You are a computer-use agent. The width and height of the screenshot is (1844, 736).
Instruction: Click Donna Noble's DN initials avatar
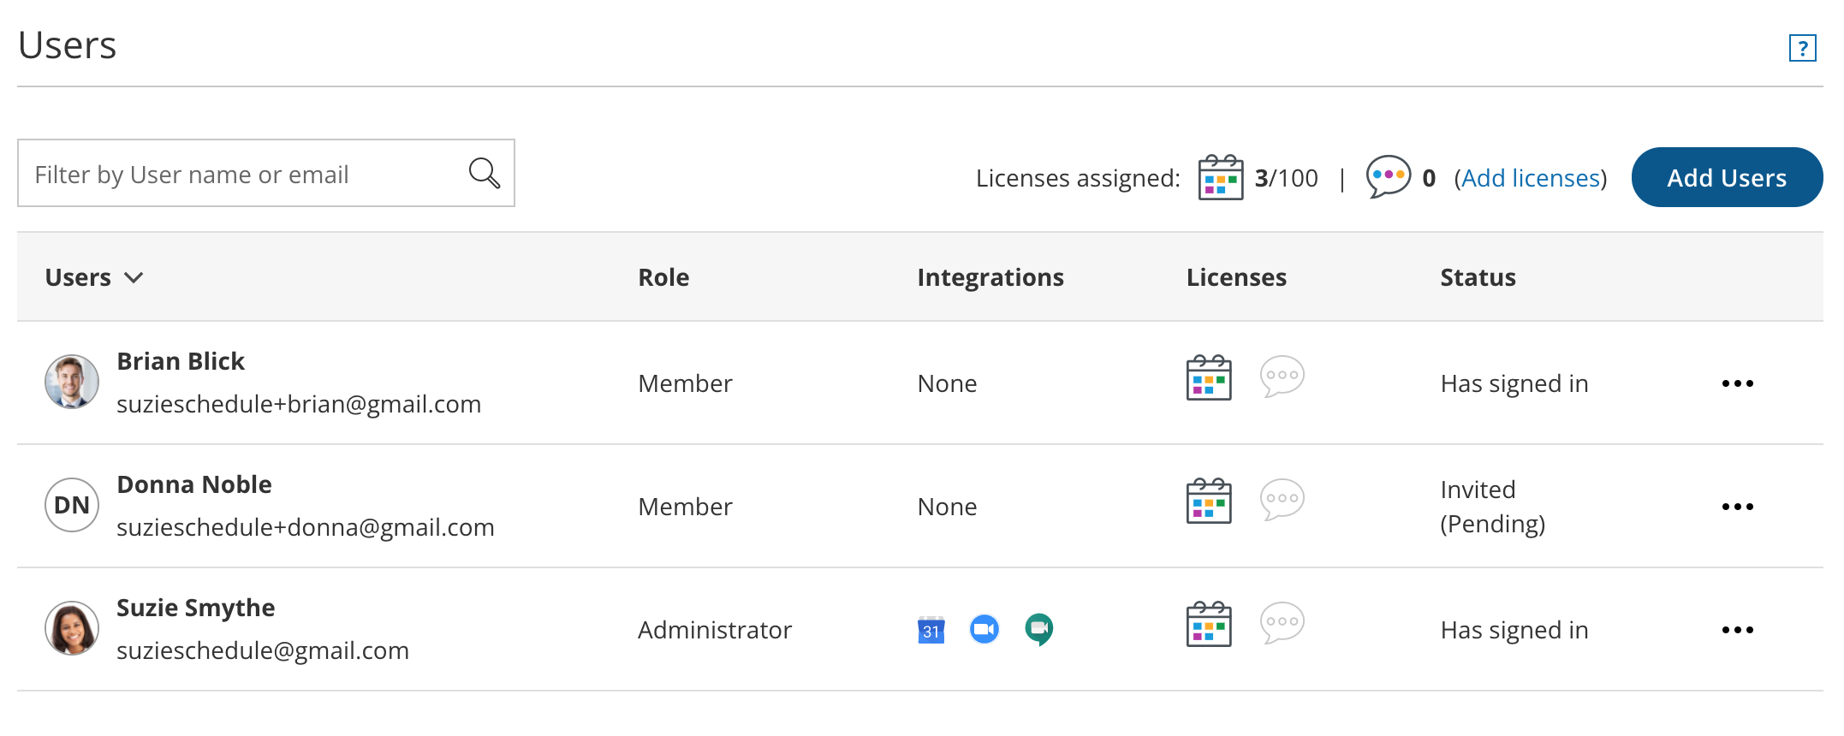(x=72, y=505)
